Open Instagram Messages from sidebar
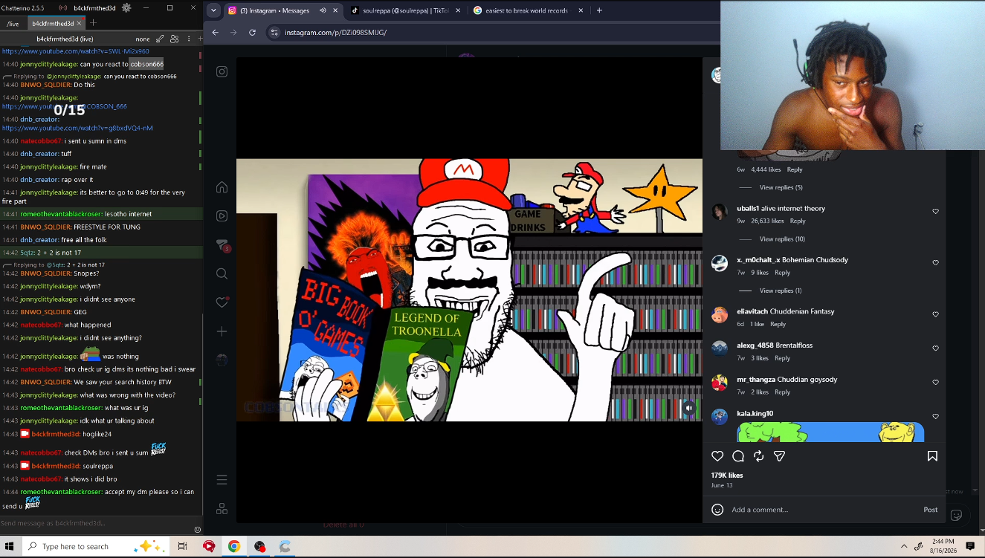Viewport: 985px width, 558px height. coord(222,245)
